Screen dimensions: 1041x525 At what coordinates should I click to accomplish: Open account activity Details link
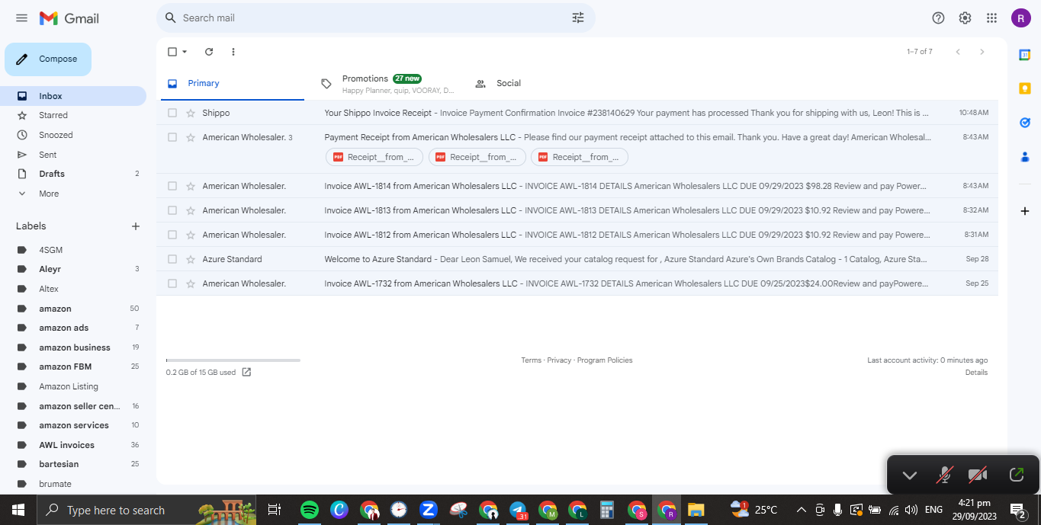click(976, 373)
